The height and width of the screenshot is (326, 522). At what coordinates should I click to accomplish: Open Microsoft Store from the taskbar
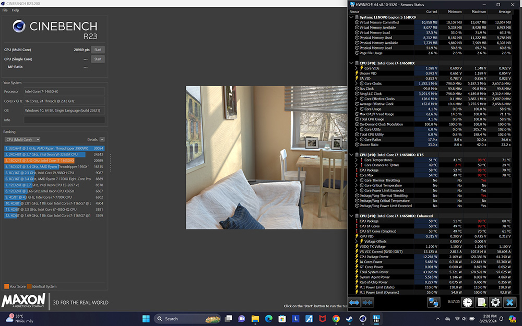tap(282, 319)
